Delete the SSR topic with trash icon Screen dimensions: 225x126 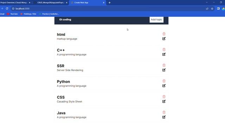click(x=164, y=65)
